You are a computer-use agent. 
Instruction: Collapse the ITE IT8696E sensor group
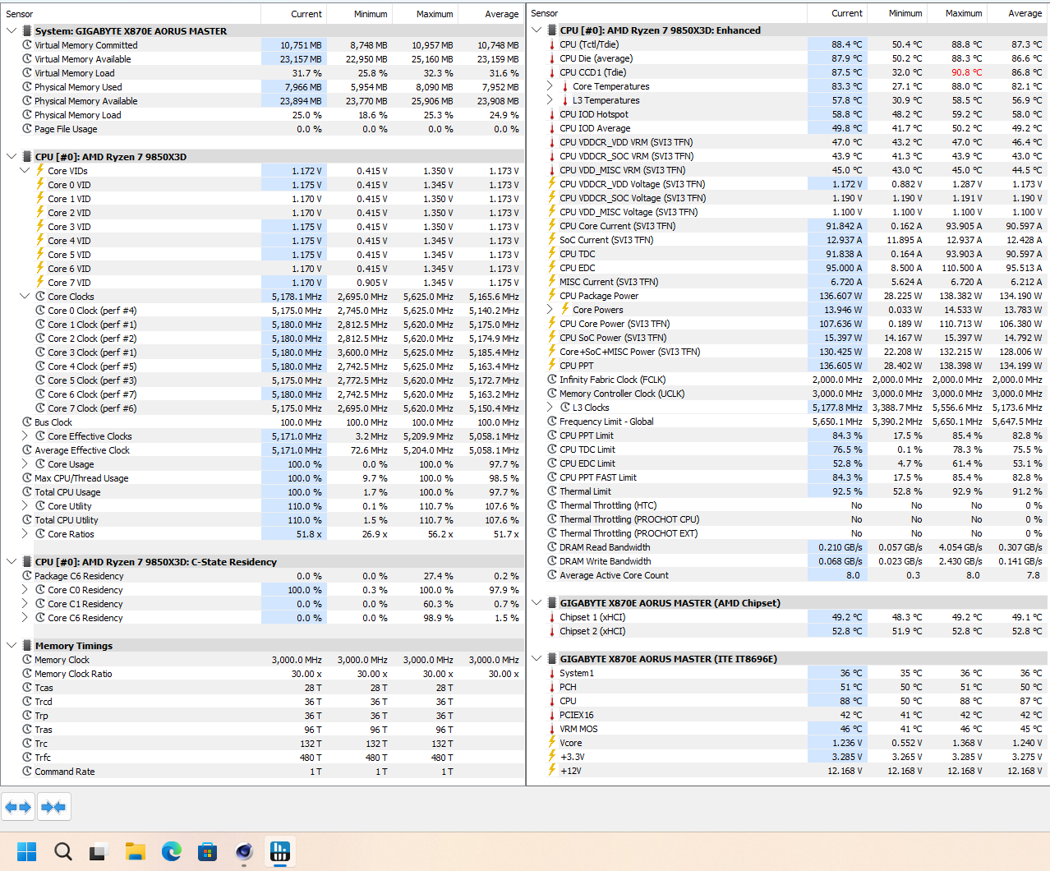point(537,659)
